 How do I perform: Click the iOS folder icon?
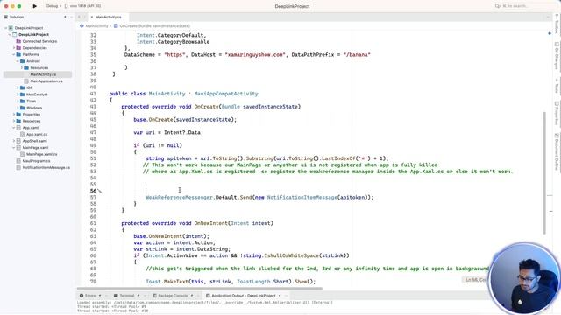23,87
